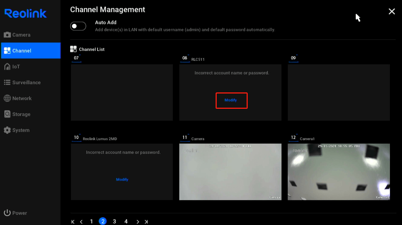The width and height of the screenshot is (402, 225).
Task: Select the Channel sidebar item
Action: pos(31,50)
